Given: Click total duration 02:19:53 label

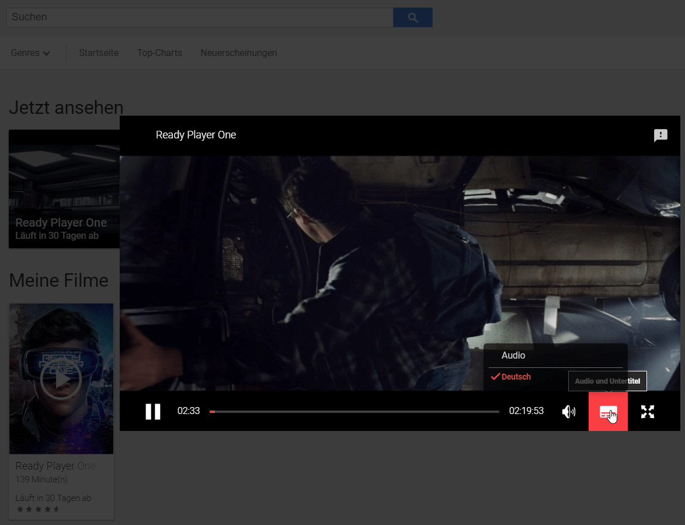Looking at the screenshot, I should point(526,411).
